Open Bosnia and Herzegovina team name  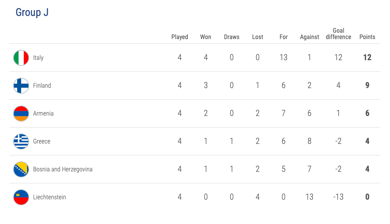click(x=63, y=169)
